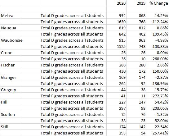
Task: Select the -2.87% change cell
Action: (158, 77)
